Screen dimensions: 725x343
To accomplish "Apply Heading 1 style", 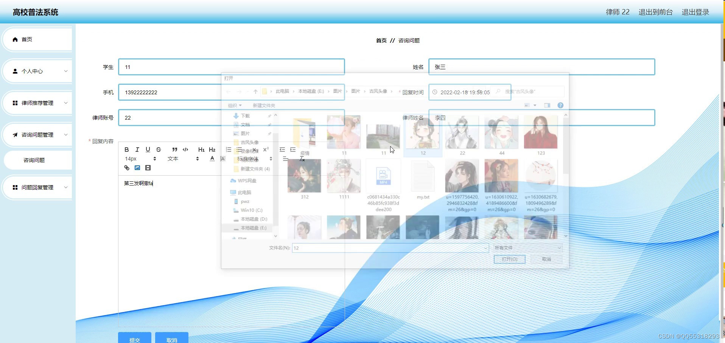I will tap(201, 150).
